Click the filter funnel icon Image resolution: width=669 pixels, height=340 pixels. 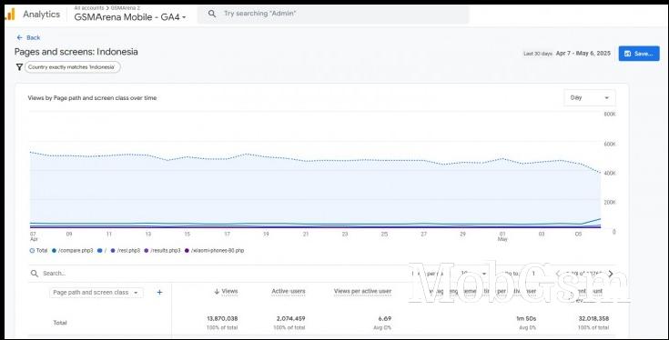click(x=19, y=67)
